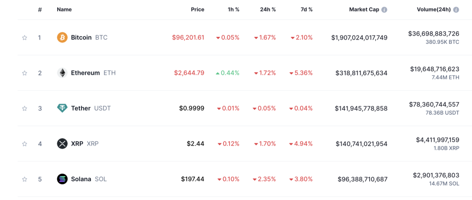The width and height of the screenshot is (472, 200).
Task: Click the Ethereum diamond logo icon
Action: (62, 73)
